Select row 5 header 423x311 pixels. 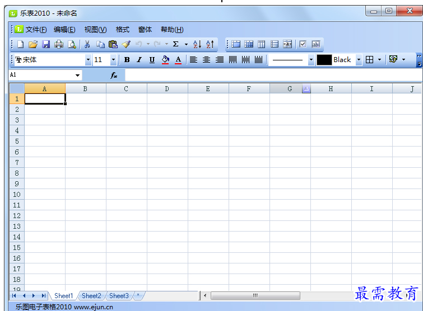(x=17, y=141)
